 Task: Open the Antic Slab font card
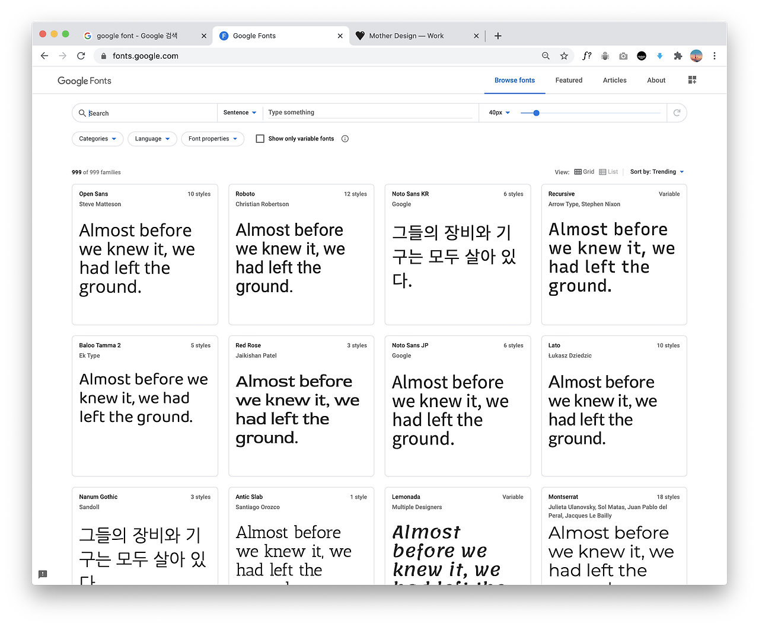tap(301, 536)
